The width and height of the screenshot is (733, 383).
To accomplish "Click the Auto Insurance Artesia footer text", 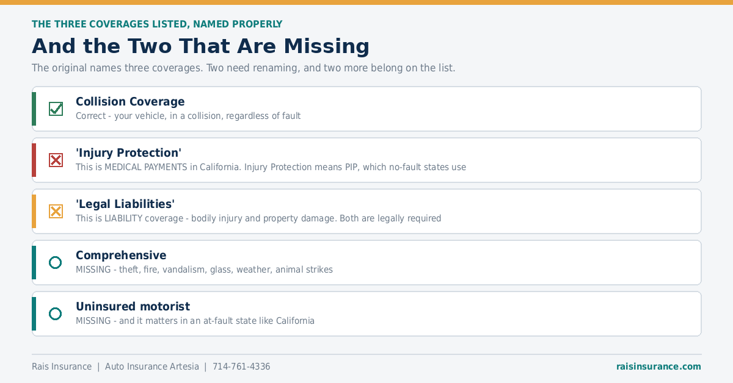I will pyautogui.click(x=152, y=367).
